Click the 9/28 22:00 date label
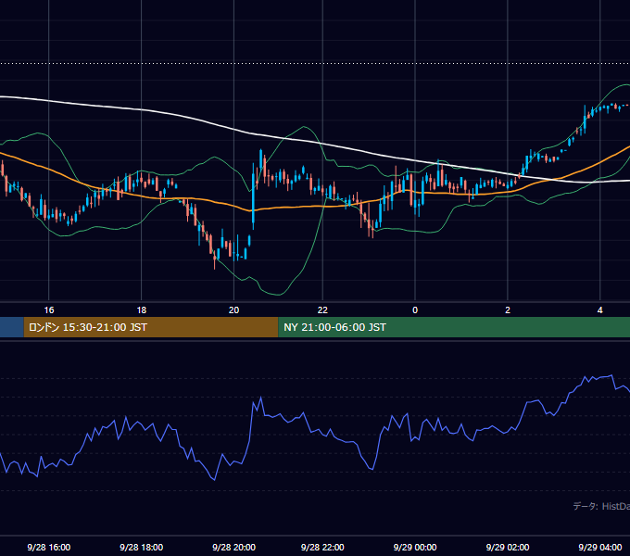This screenshot has height=556, width=630. click(322, 547)
